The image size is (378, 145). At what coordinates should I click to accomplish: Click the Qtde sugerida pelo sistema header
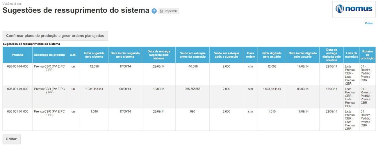(94, 55)
